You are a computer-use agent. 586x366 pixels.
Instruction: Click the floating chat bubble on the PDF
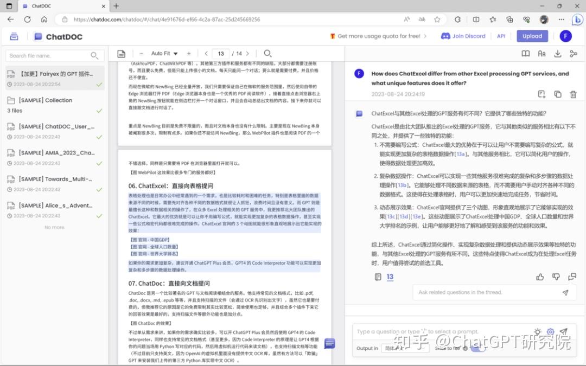pos(330,343)
